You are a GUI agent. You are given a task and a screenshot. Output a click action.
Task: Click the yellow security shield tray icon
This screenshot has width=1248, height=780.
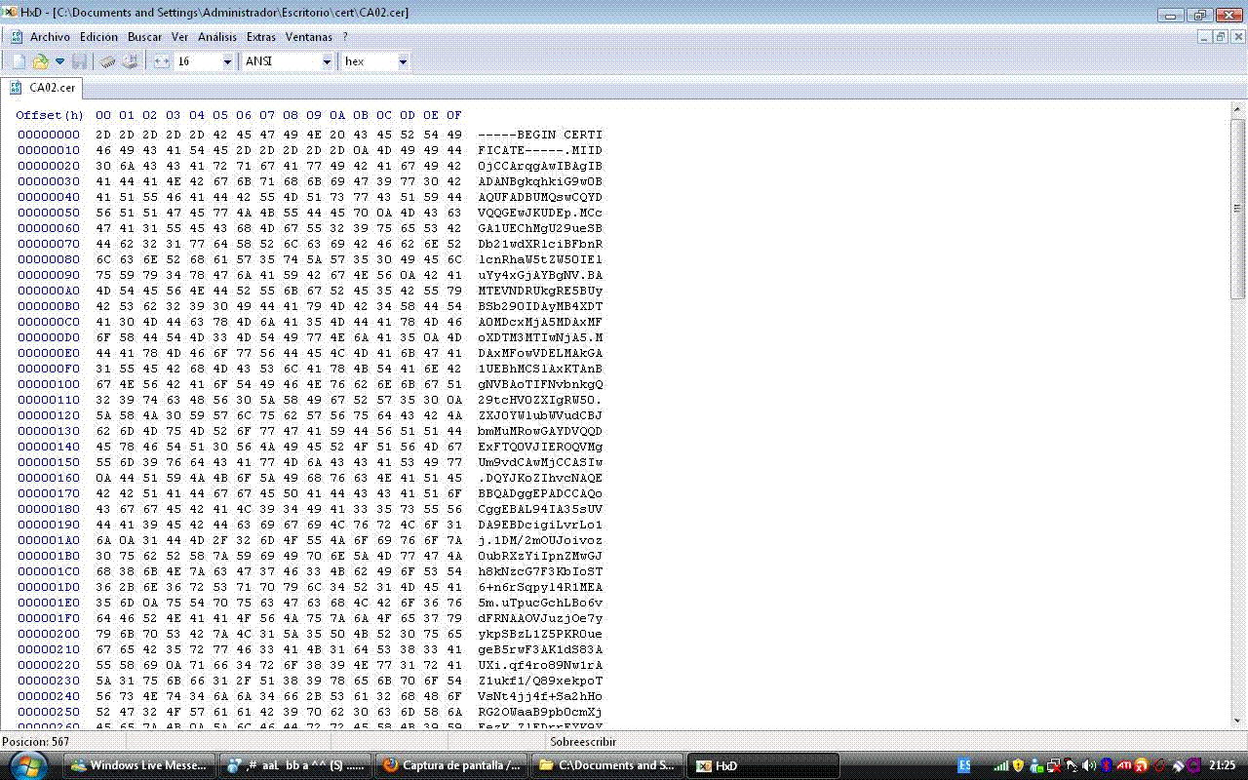[1019, 765]
